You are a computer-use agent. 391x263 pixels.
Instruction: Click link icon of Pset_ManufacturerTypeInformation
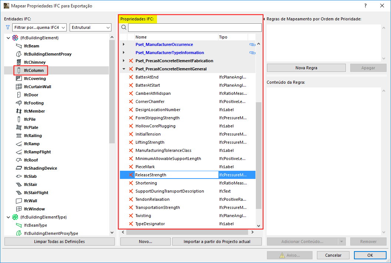tap(253, 53)
